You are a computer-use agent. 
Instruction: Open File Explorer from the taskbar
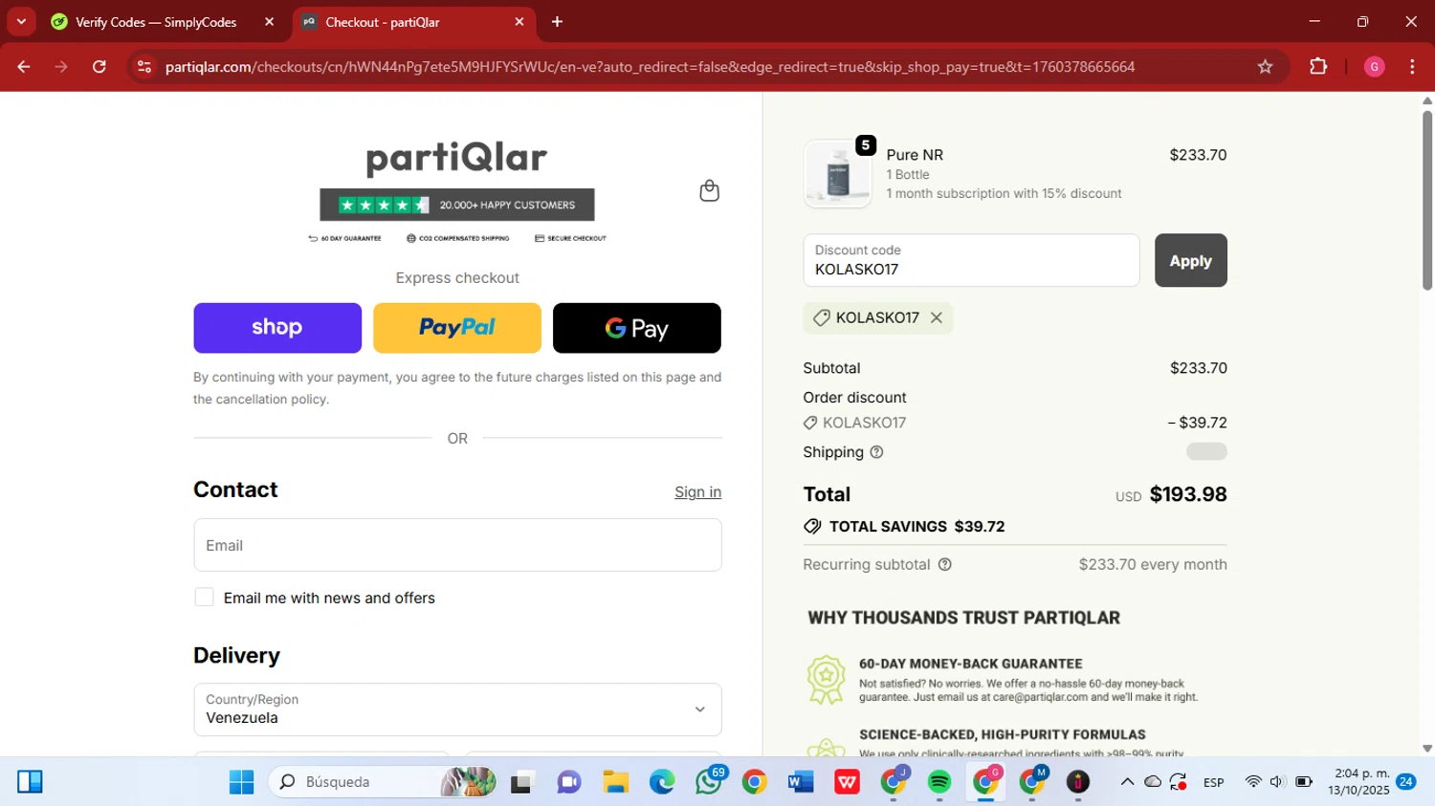(x=615, y=782)
